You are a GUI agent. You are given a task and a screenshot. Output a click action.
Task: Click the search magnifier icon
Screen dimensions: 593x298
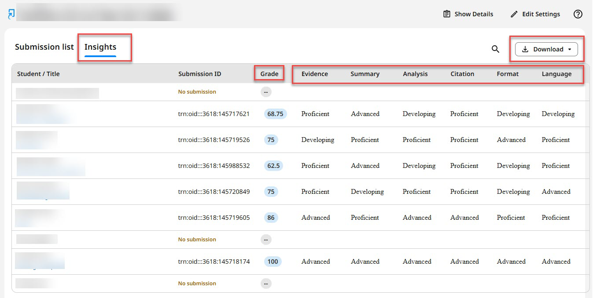pyautogui.click(x=495, y=49)
